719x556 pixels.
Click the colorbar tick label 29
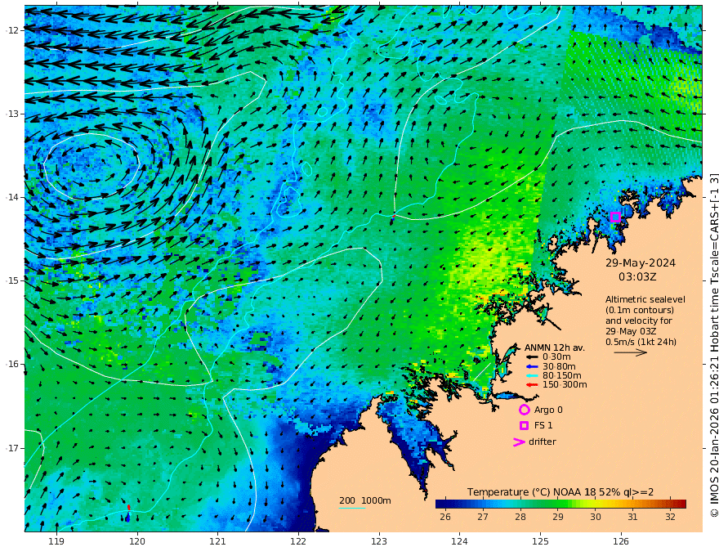557,517
